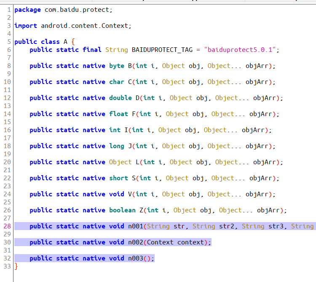This screenshot has width=316, height=282.
Task: Click the double return type keyword
Action: tap(121, 98)
